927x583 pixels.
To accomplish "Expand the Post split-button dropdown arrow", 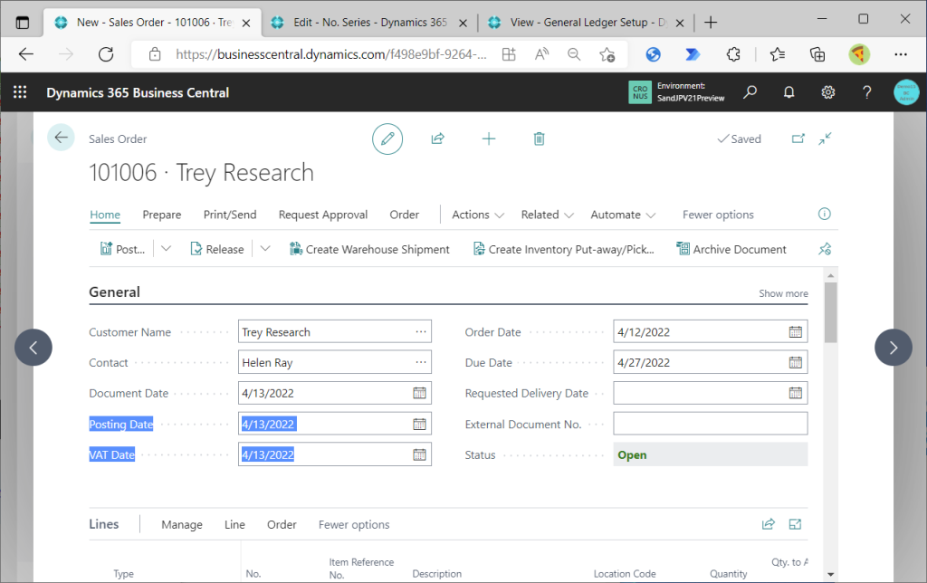I will (x=167, y=249).
